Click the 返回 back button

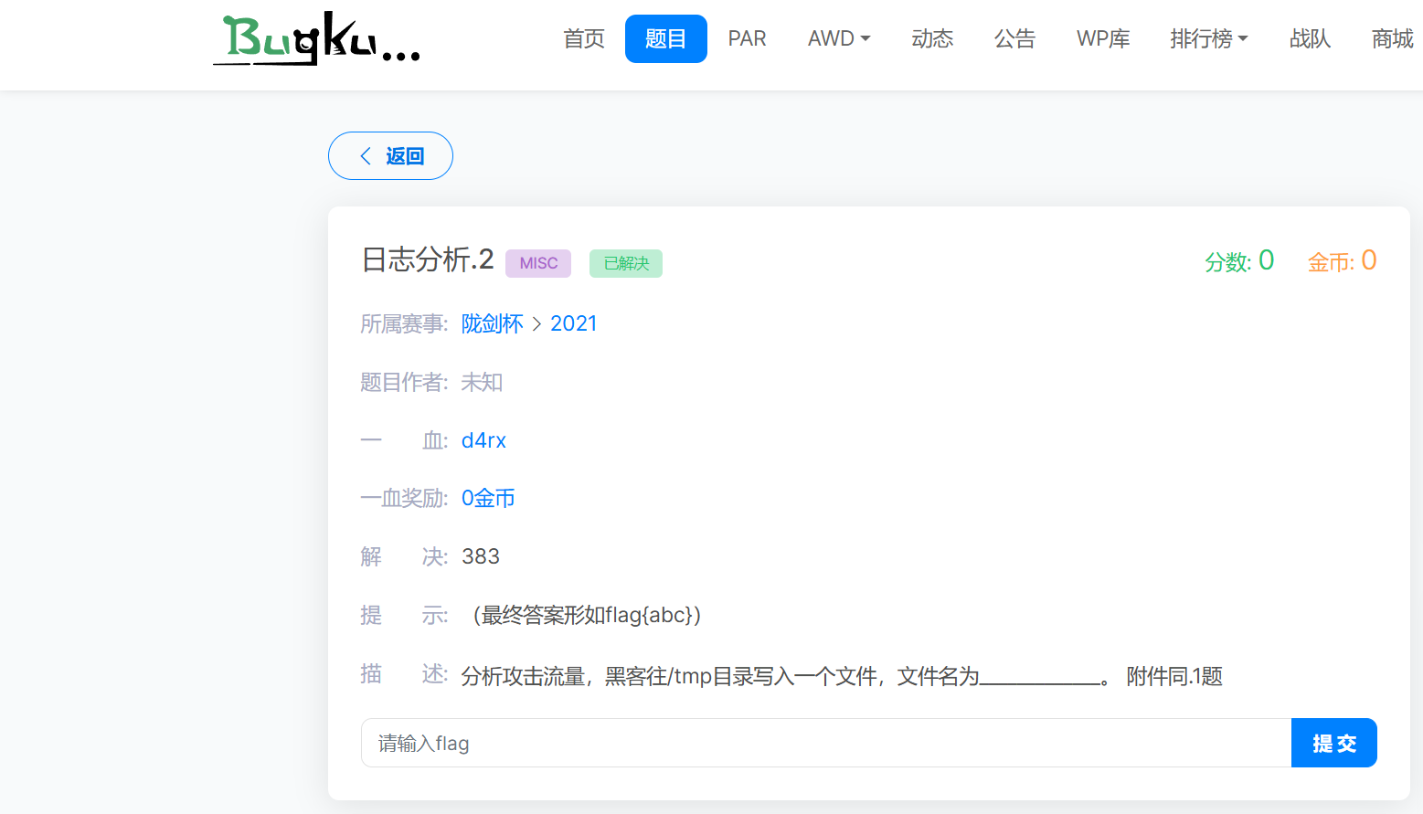click(x=390, y=155)
